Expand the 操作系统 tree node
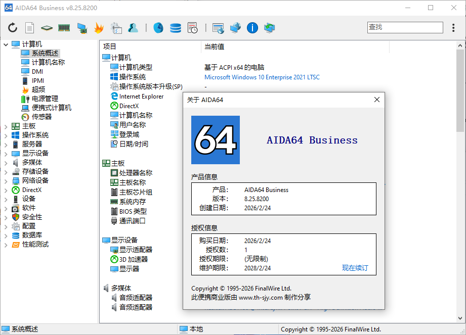 (6, 135)
